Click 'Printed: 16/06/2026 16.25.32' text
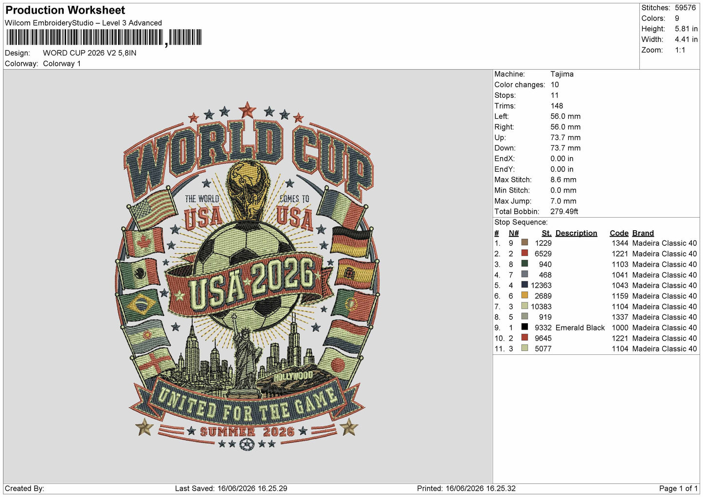Image resolution: width=703 pixels, height=497 pixels. (x=466, y=488)
